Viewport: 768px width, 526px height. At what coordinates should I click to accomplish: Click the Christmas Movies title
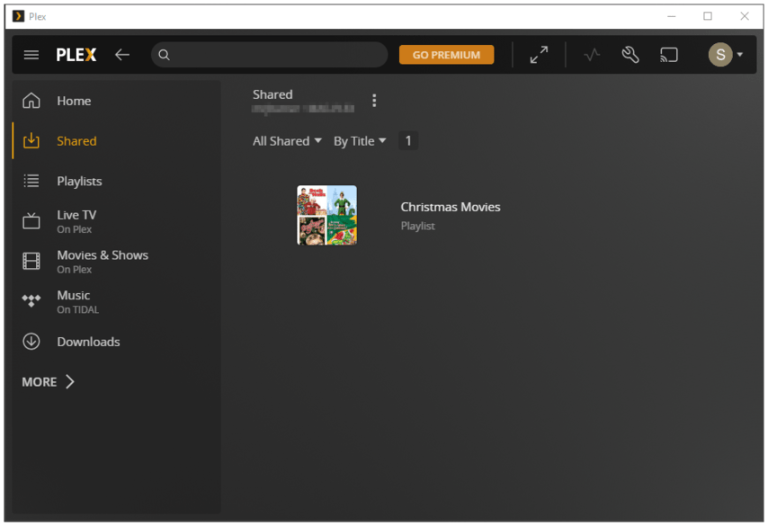point(451,207)
